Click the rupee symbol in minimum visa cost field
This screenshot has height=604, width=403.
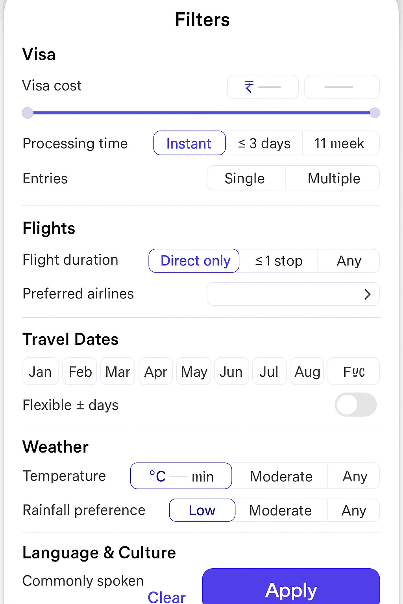pyautogui.click(x=249, y=87)
